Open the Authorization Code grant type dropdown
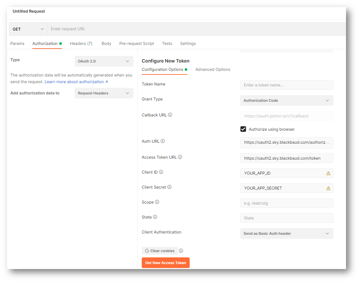Image resolution: width=360 pixels, height=283 pixels. [286, 100]
